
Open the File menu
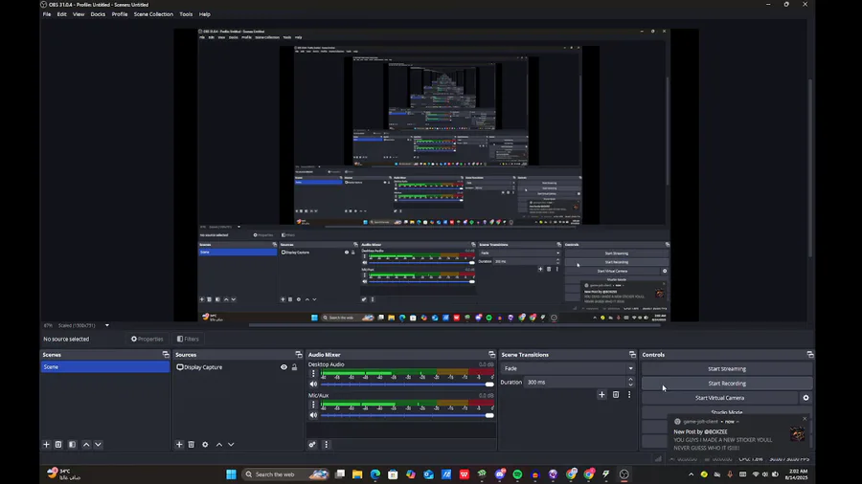pos(47,14)
